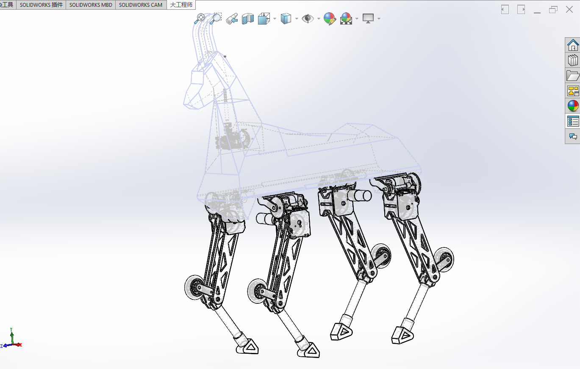Click the Zoom to Fit icon

[200, 18]
